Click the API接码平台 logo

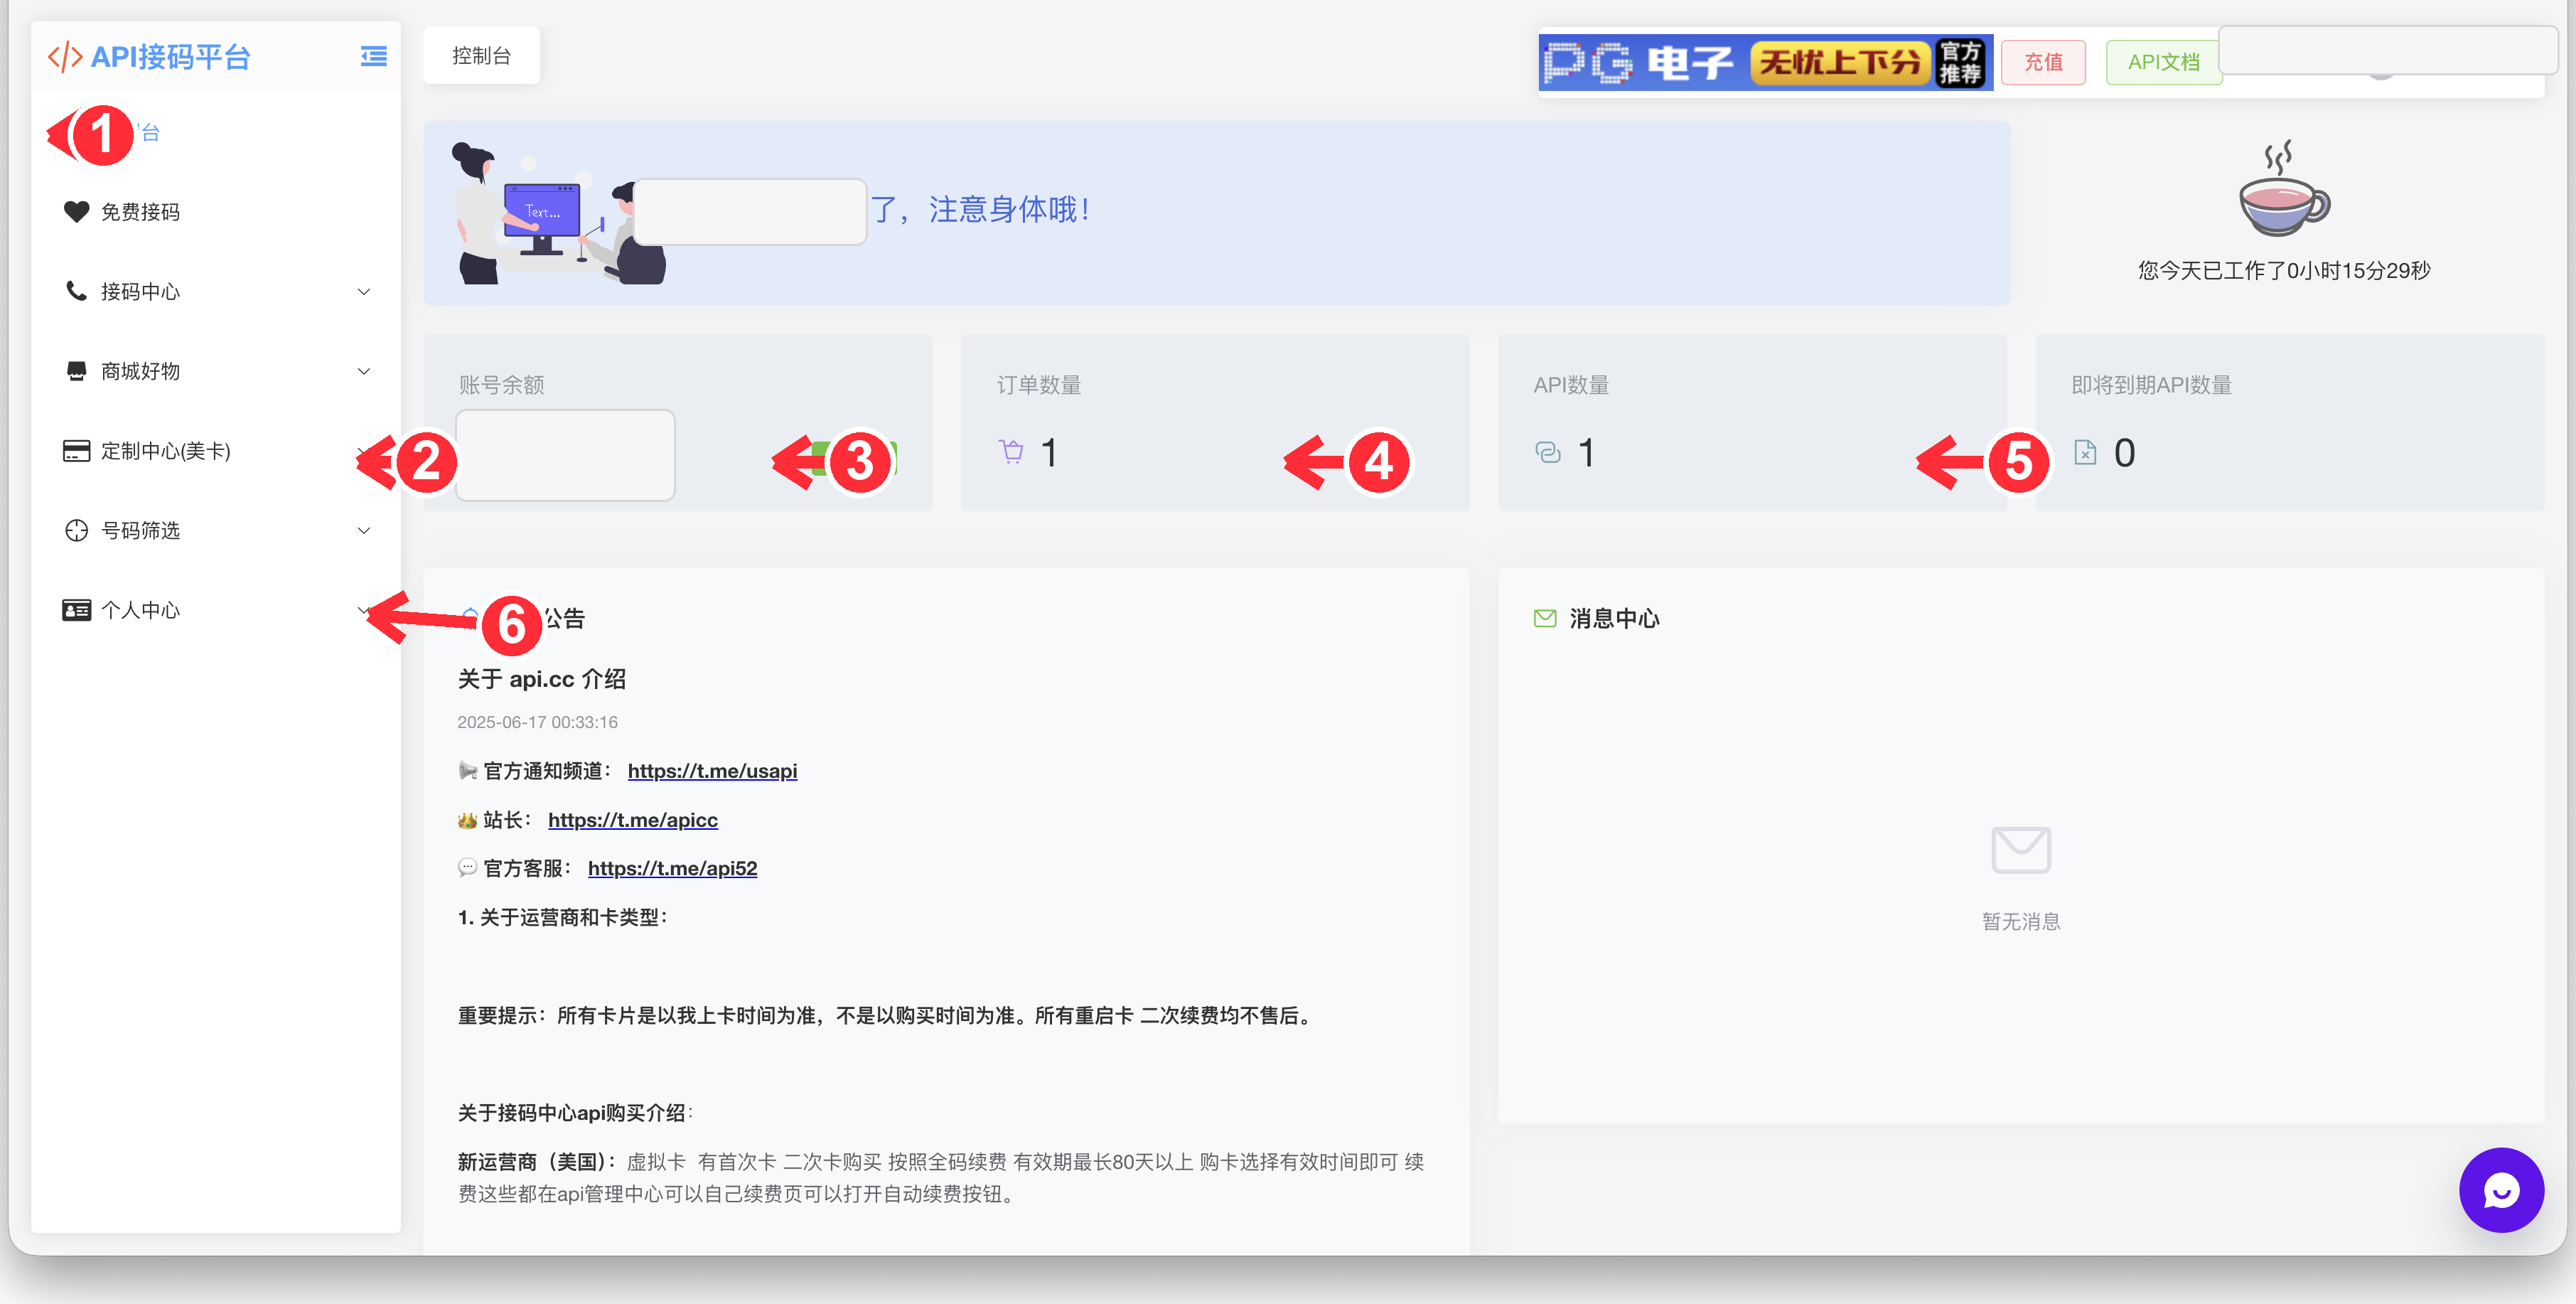coord(149,57)
